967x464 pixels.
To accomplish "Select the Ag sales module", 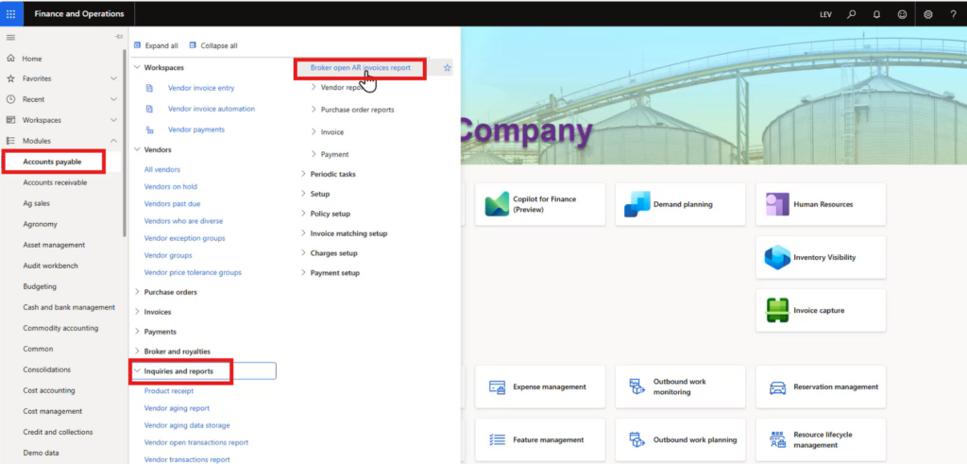I will (37, 203).
